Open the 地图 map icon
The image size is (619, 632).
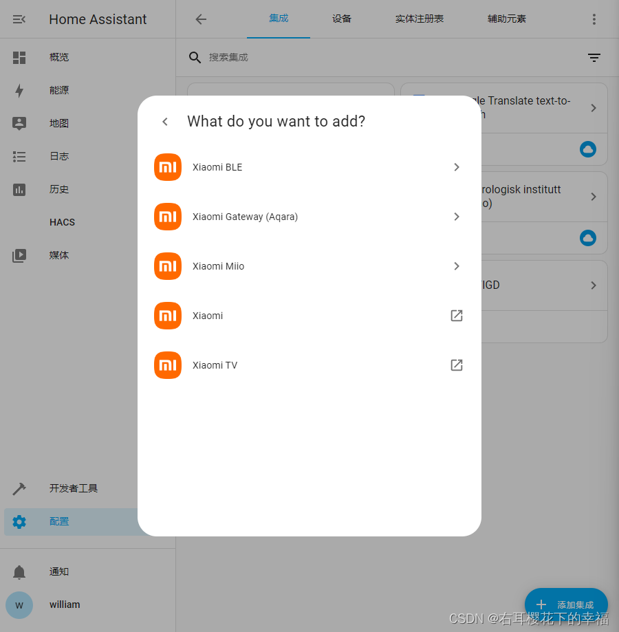point(19,123)
